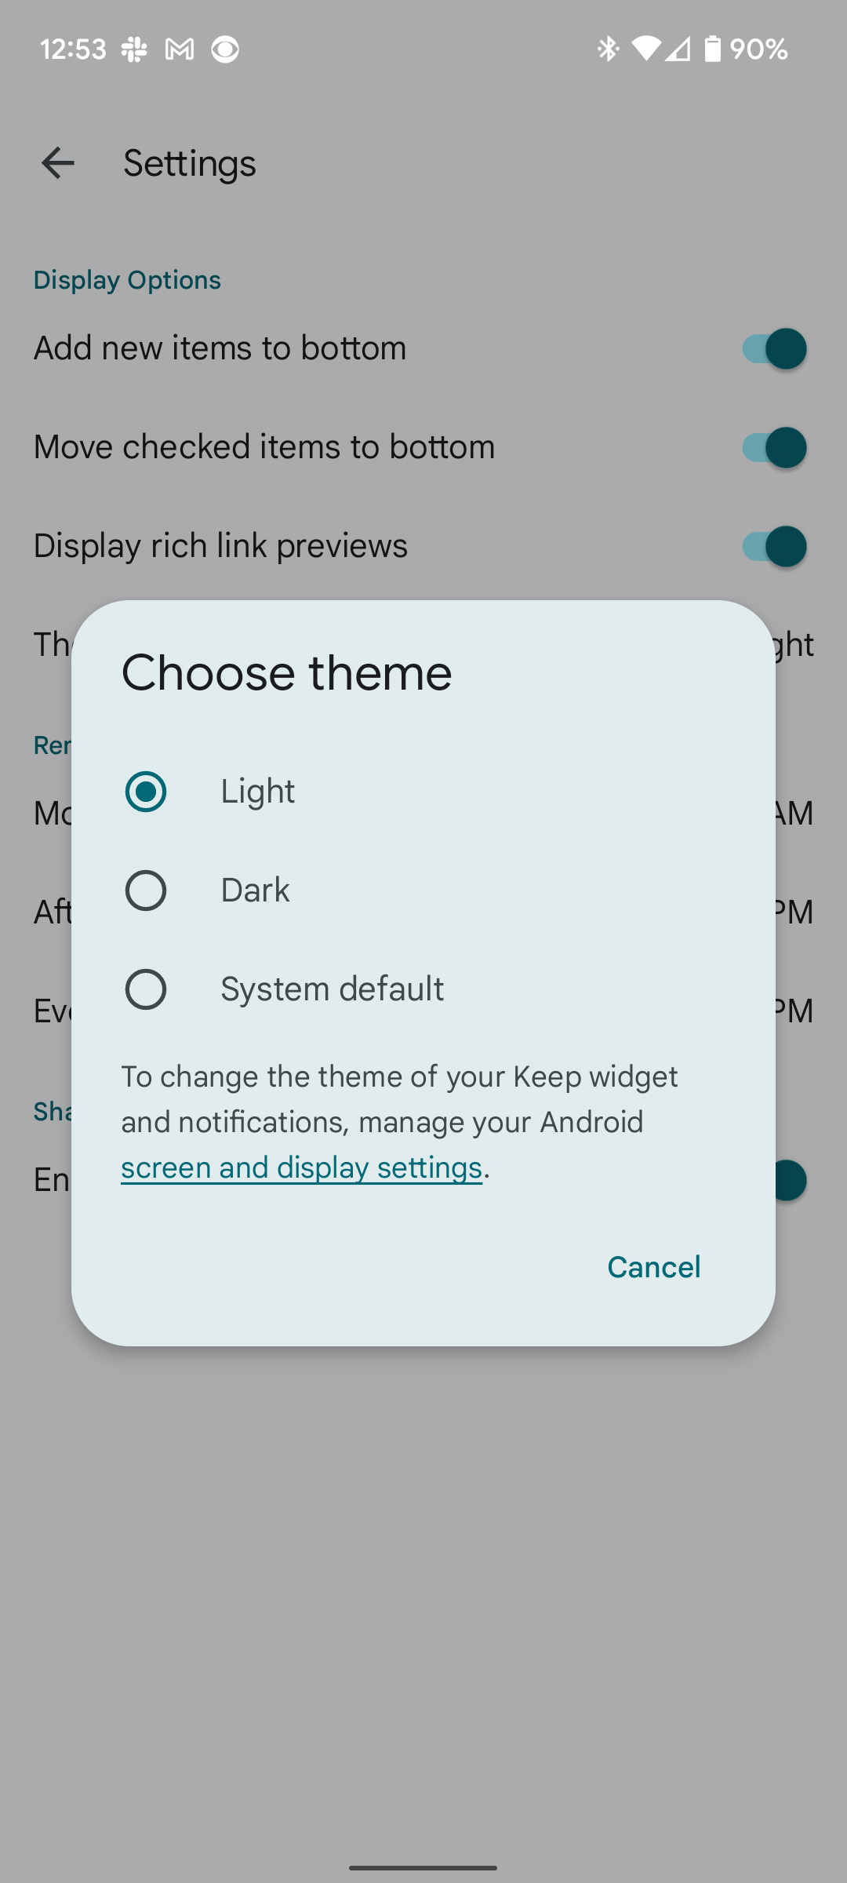Click the Gmail notification icon
The width and height of the screenshot is (847, 1883).
click(x=179, y=49)
